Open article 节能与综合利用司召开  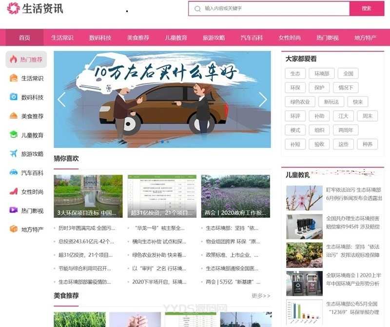coord(84,269)
